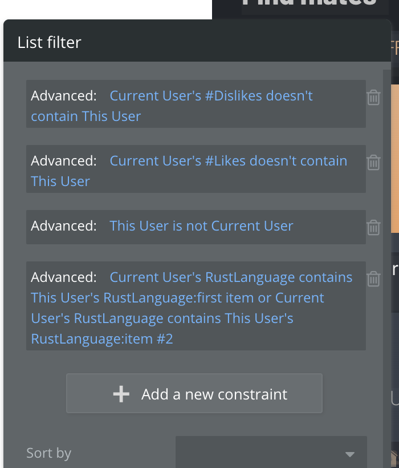Expand the Sort by dropdown

271,454
